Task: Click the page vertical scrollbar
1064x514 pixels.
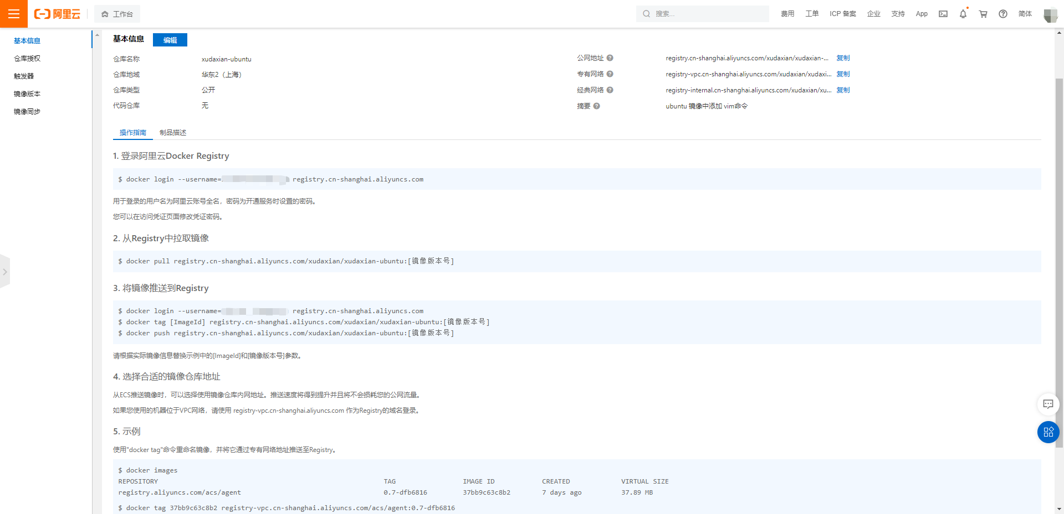Action: (1059, 263)
